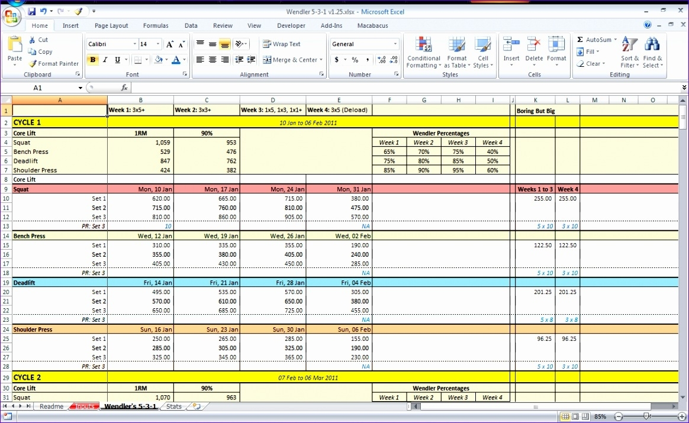This screenshot has width=689, height=423.
Task: Click the Save icon in Quick Access toolbar
Action: (32, 11)
